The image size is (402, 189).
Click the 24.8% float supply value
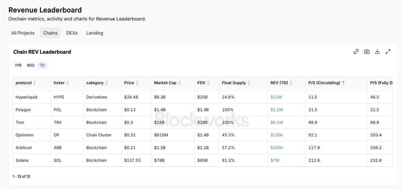(228, 97)
